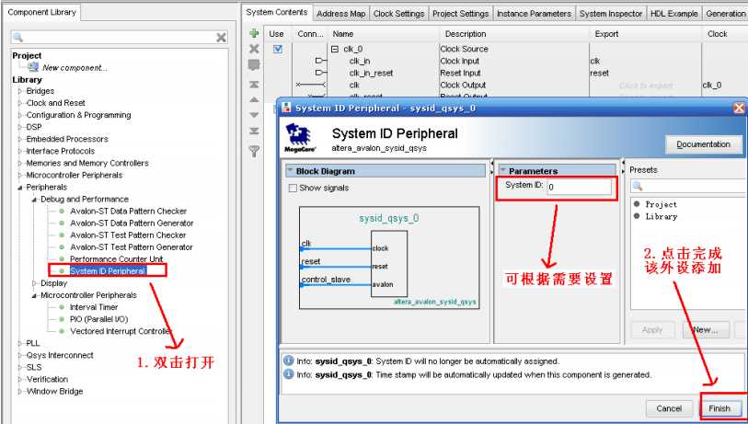Open the Instance Parameters tab
Image resolution: width=748 pixels, height=424 pixels.
534,14
